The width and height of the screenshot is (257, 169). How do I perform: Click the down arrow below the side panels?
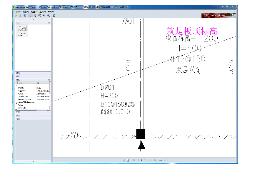[x=33, y=161]
